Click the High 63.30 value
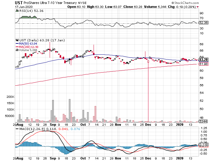The height and width of the screenshot is (161, 212). pyautogui.click(x=95, y=7)
